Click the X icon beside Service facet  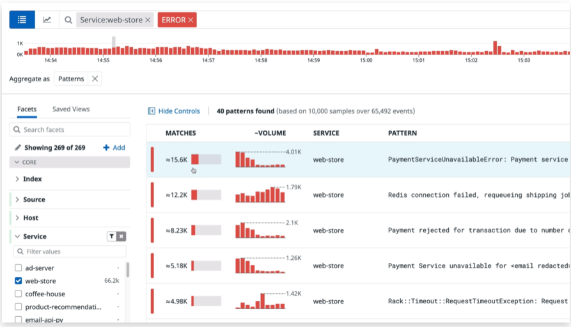[x=121, y=237]
